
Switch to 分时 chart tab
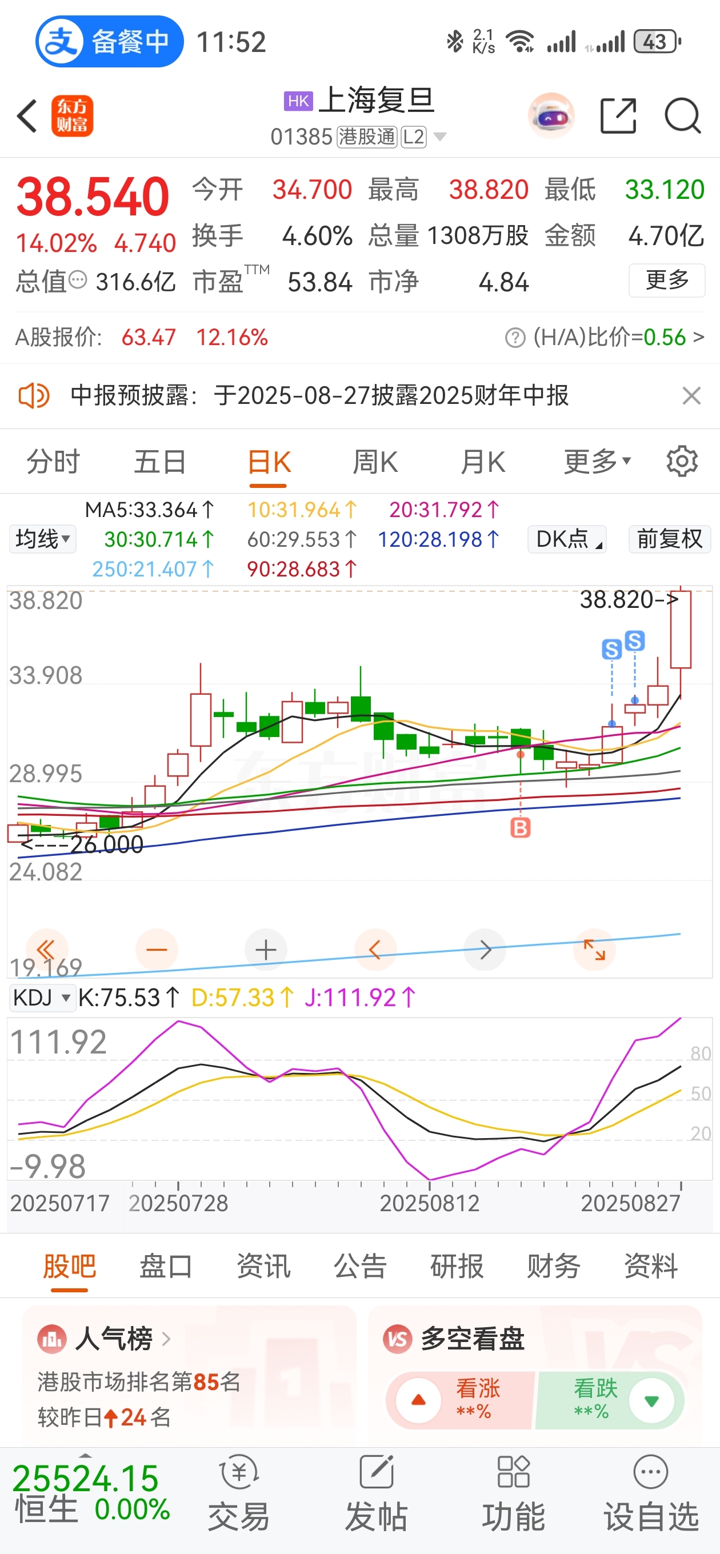[53, 462]
